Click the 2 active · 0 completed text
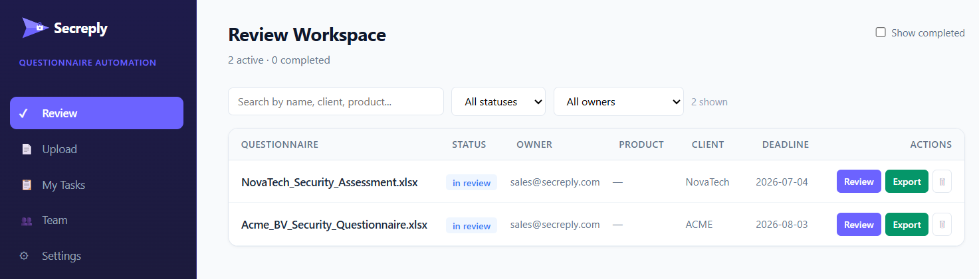 (279, 60)
